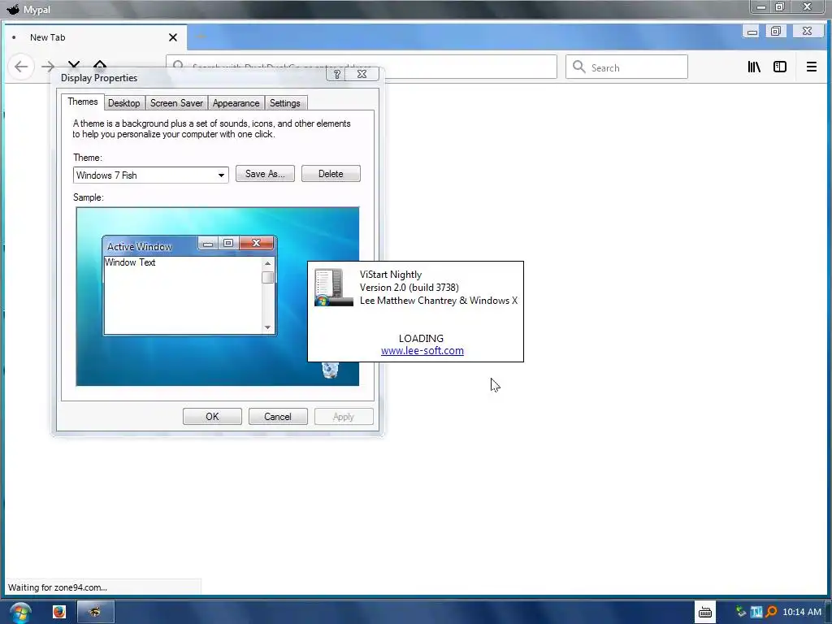Image resolution: width=832 pixels, height=624 pixels.
Task: Click the sample window scrollbar thumb
Action: 268,278
